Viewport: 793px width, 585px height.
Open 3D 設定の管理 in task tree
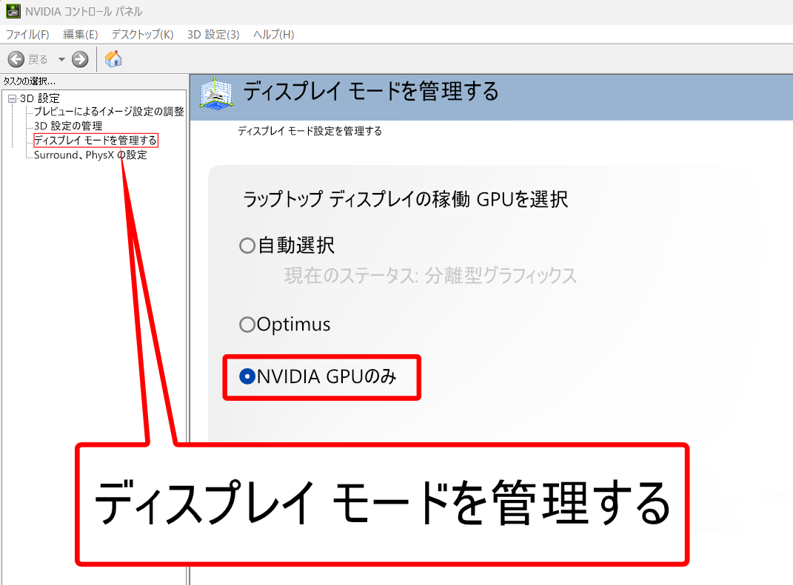(x=68, y=126)
